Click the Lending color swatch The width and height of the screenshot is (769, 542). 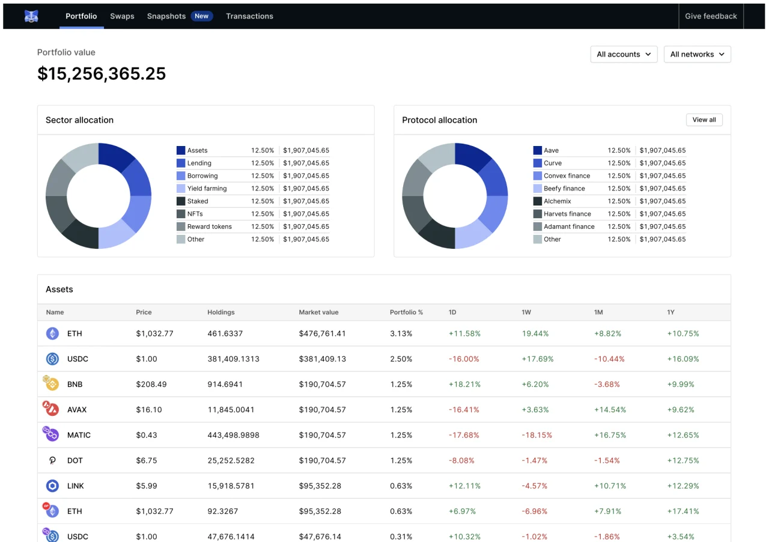click(x=181, y=163)
